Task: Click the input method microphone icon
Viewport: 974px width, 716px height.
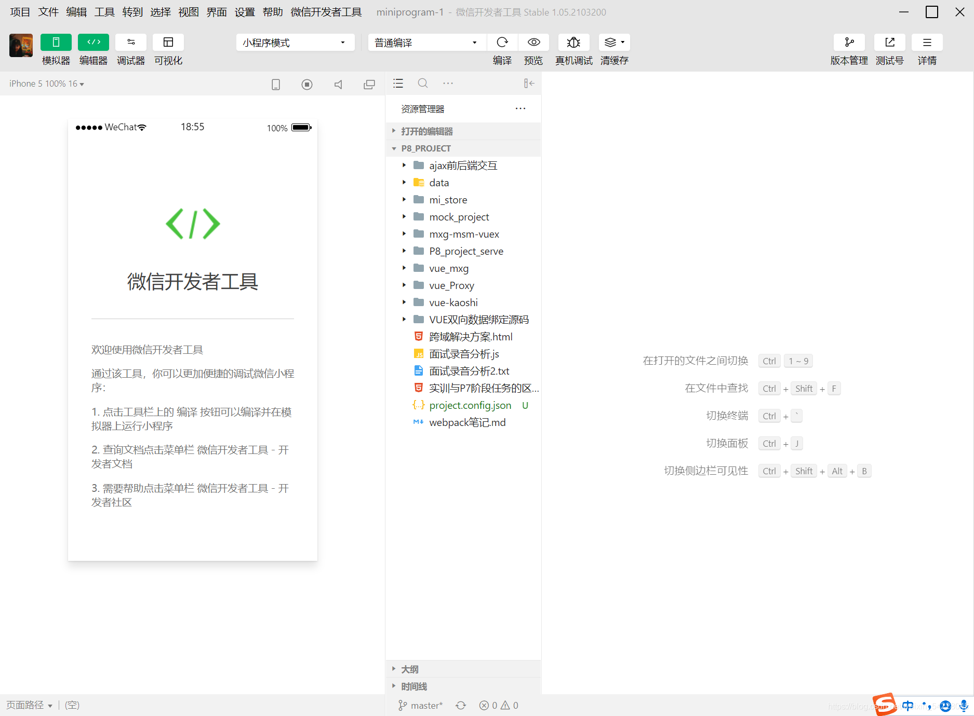Action: tap(964, 706)
